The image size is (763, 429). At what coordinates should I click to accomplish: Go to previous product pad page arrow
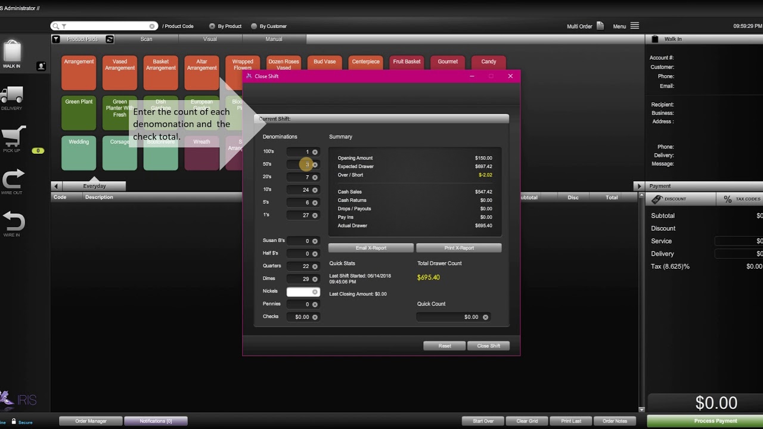(x=56, y=186)
